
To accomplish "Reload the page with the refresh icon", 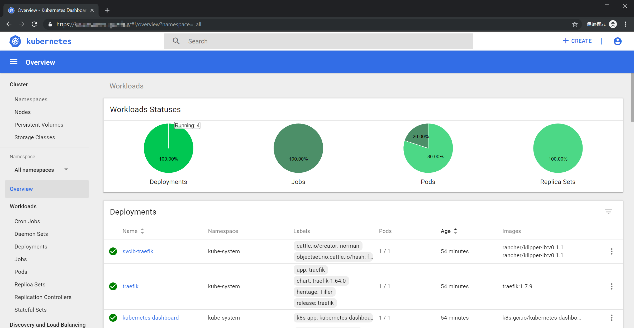I will pos(34,24).
